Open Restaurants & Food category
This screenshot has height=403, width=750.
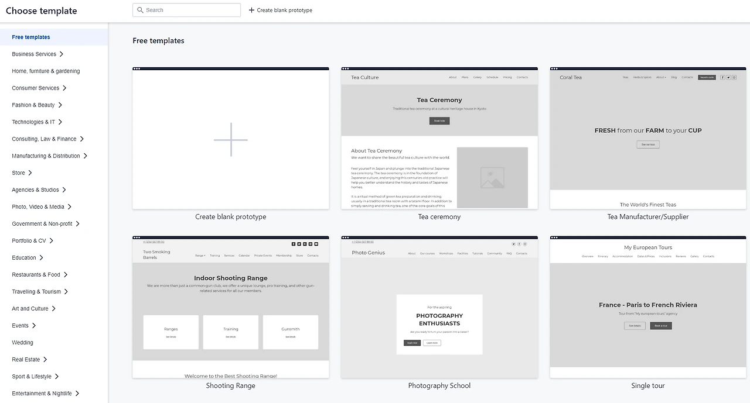[36, 274]
